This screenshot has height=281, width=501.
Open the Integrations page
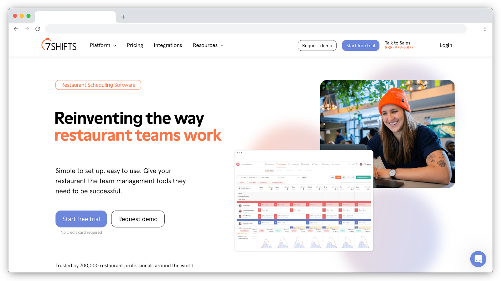coord(168,45)
